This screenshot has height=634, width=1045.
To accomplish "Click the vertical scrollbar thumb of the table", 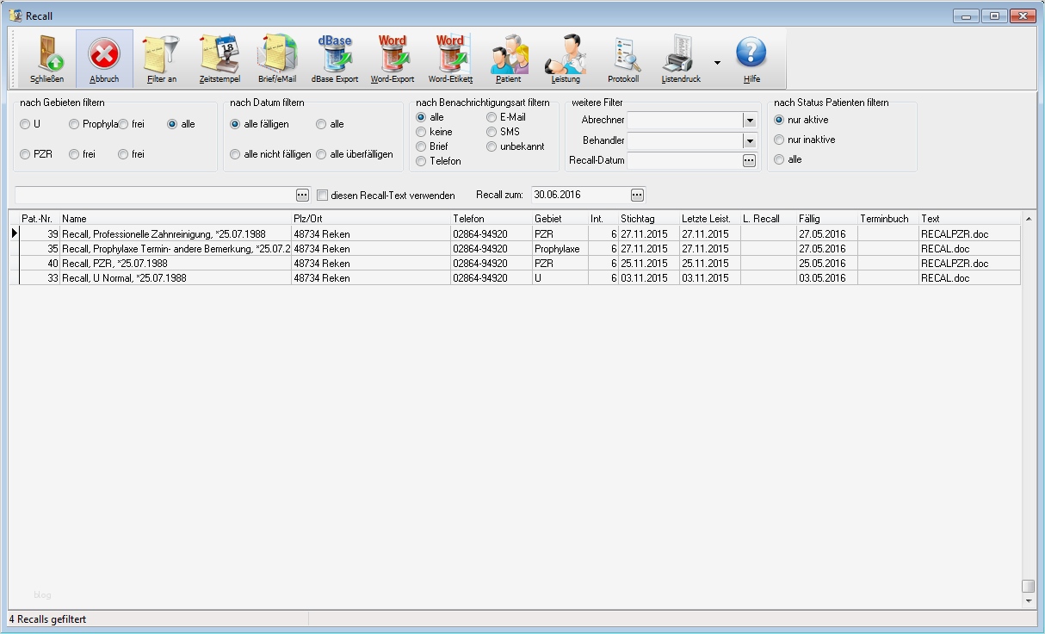I will [x=1028, y=586].
